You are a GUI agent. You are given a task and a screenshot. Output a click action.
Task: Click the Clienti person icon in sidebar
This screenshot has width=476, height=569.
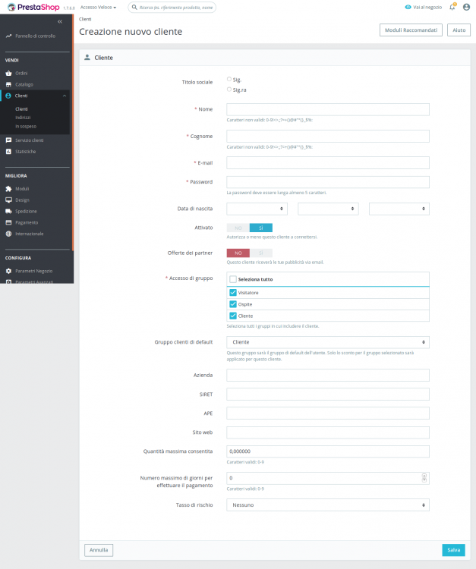[8, 96]
